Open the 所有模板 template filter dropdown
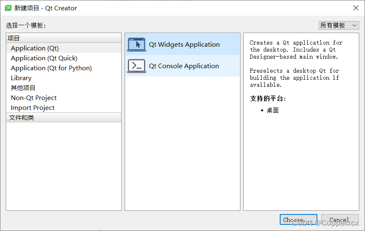This screenshot has width=365, height=231. [339, 25]
